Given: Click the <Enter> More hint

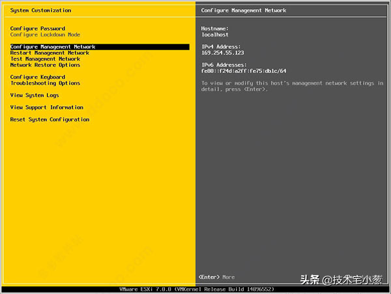Looking at the screenshot, I should [x=216, y=277].
